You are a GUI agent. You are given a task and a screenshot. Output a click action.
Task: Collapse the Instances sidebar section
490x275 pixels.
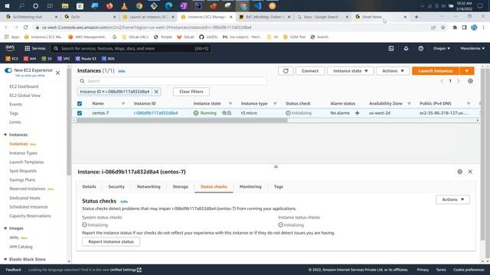[5, 134]
